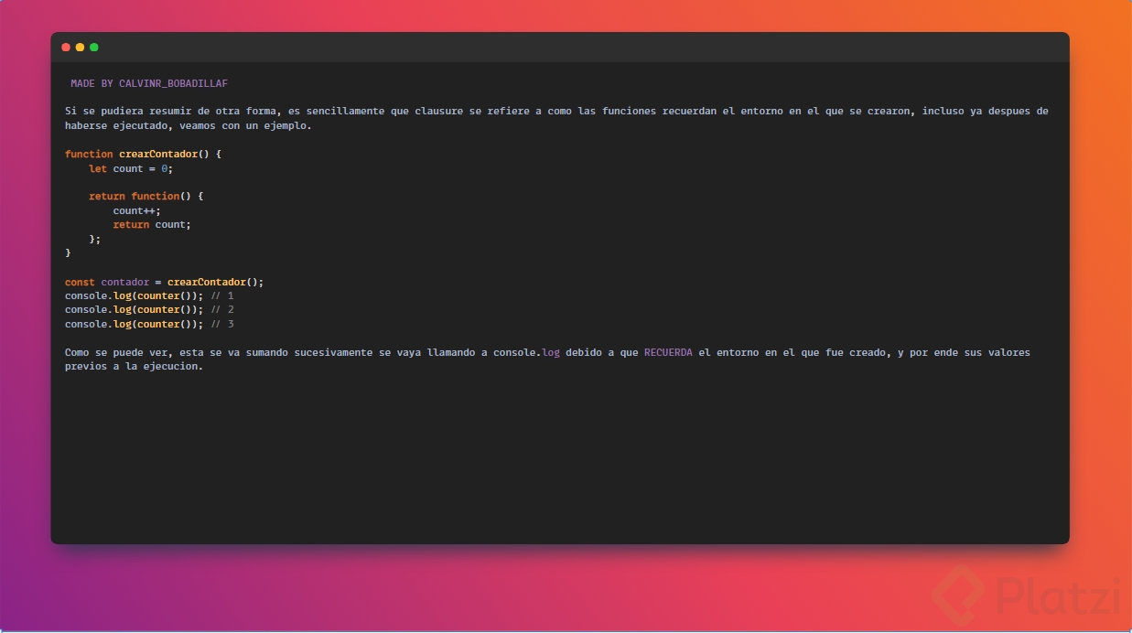This screenshot has height=633, width=1132.
Task: Click the red close window dot
Action: [66, 47]
